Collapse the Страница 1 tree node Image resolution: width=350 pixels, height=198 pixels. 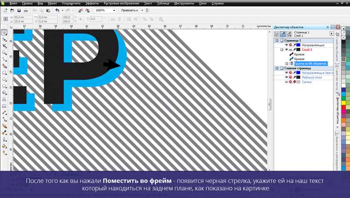click(x=277, y=40)
